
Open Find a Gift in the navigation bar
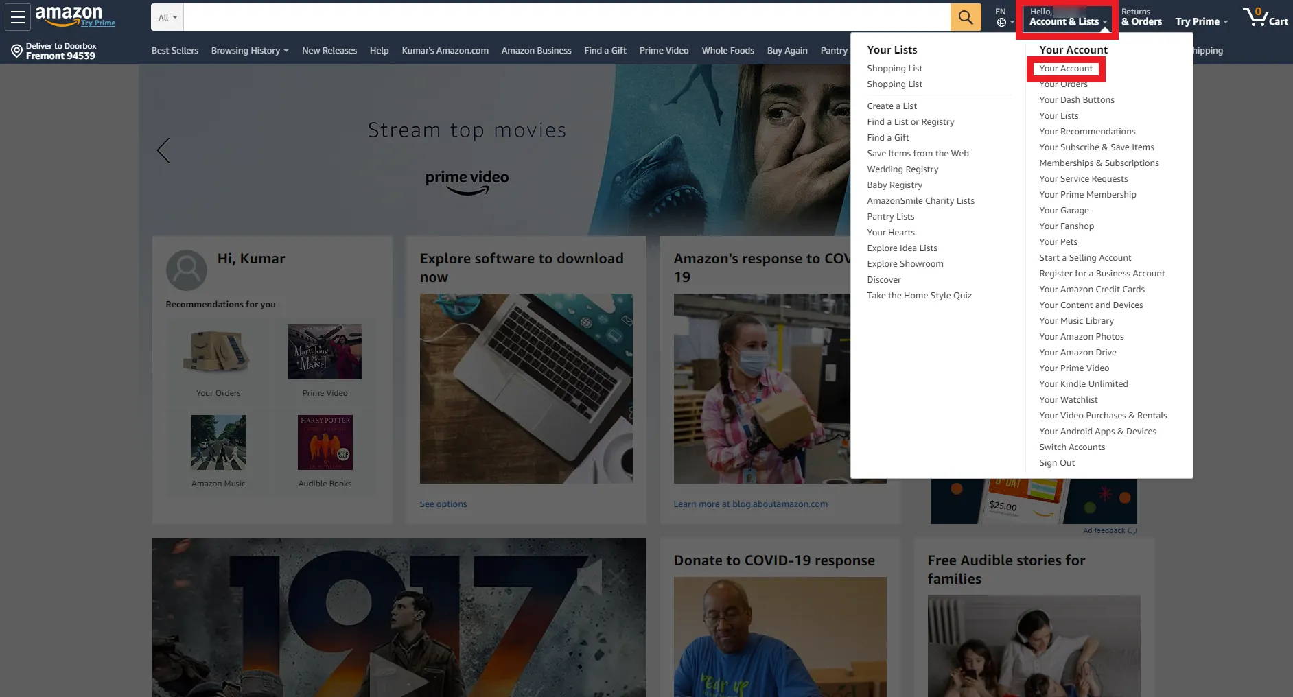605,50
